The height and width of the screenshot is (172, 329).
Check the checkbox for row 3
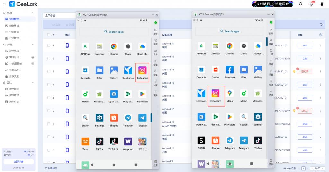click(49, 71)
